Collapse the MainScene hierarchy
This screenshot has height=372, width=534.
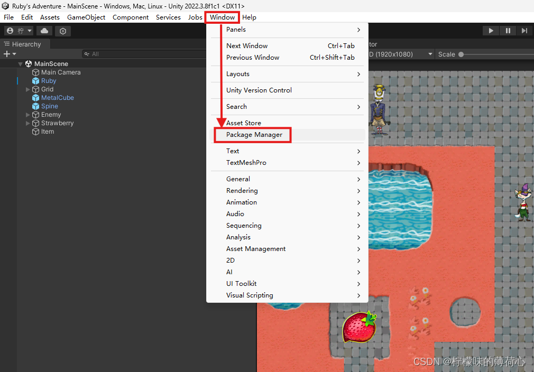coord(20,63)
